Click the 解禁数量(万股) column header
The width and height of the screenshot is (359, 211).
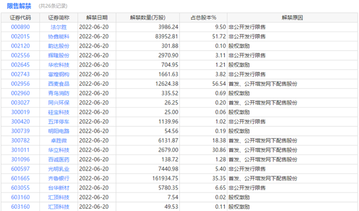(148, 17)
